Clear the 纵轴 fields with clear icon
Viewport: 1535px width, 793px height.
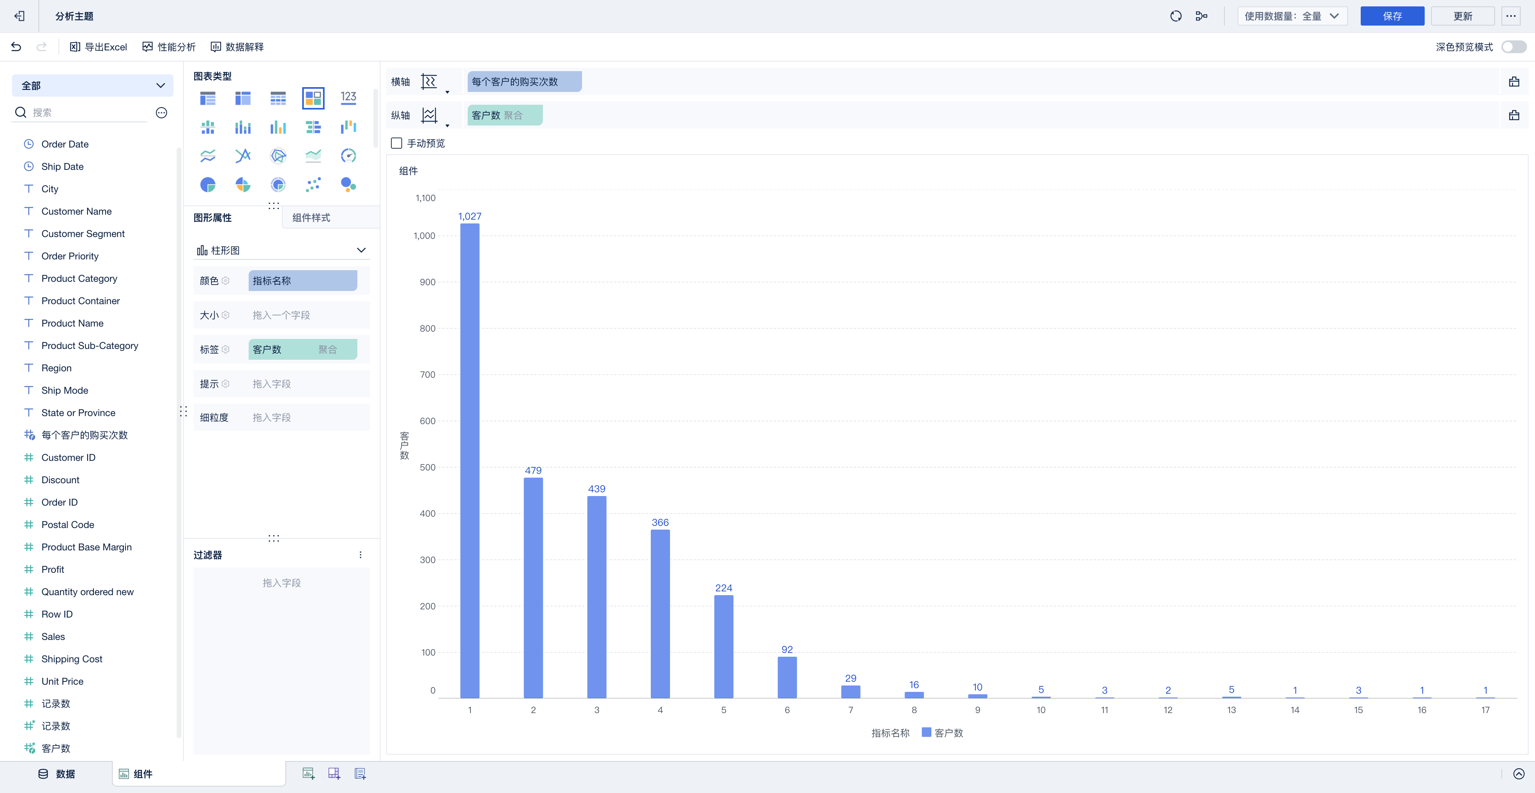pos(1513,115)
